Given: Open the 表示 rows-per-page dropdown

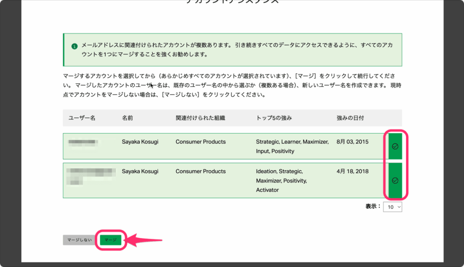Looking at the screenshot, I should click(392, 207).
